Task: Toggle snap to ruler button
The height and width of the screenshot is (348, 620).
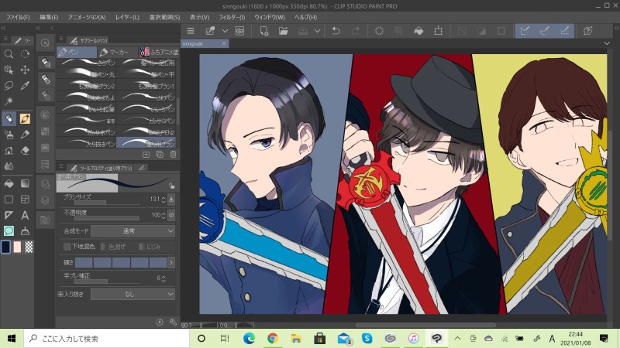Action: pos(525,31)
